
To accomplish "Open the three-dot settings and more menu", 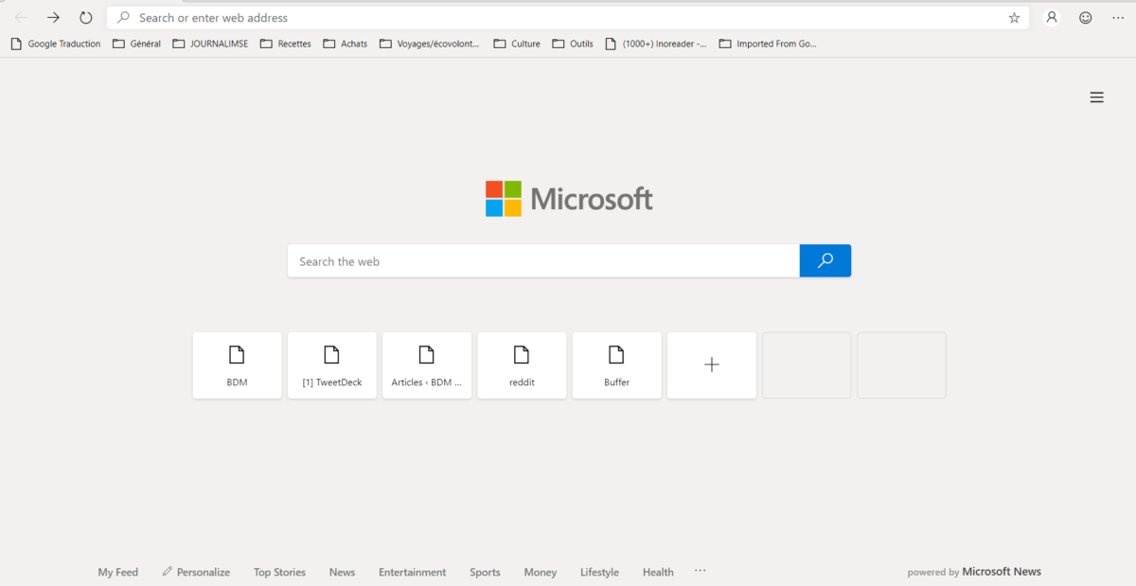I will (x=1117, y=17).
